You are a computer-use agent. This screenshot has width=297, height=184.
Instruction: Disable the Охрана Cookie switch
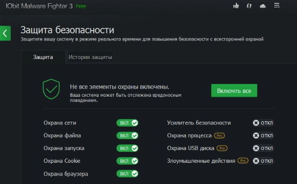(x=128, y=161)
